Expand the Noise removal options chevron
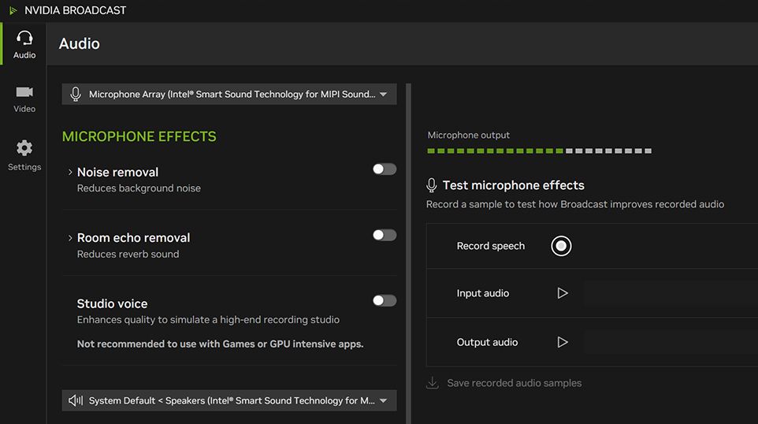 [x=70, y=172]
